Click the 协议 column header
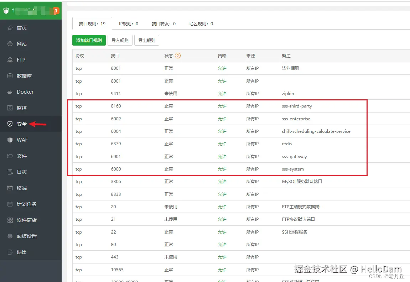The image size is (410, 282). [x=80, y=56]
